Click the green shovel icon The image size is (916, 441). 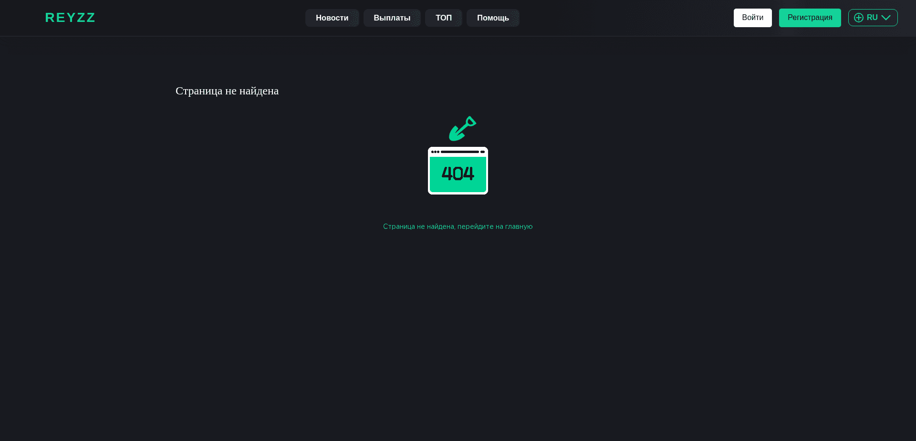462,128
